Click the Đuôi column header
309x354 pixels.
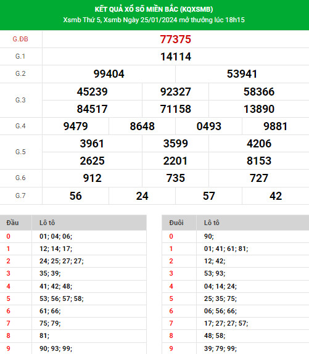[x=176, y=223]
